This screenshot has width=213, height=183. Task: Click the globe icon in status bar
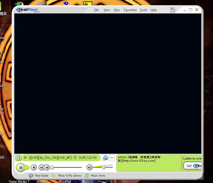[x=105, y=158]
